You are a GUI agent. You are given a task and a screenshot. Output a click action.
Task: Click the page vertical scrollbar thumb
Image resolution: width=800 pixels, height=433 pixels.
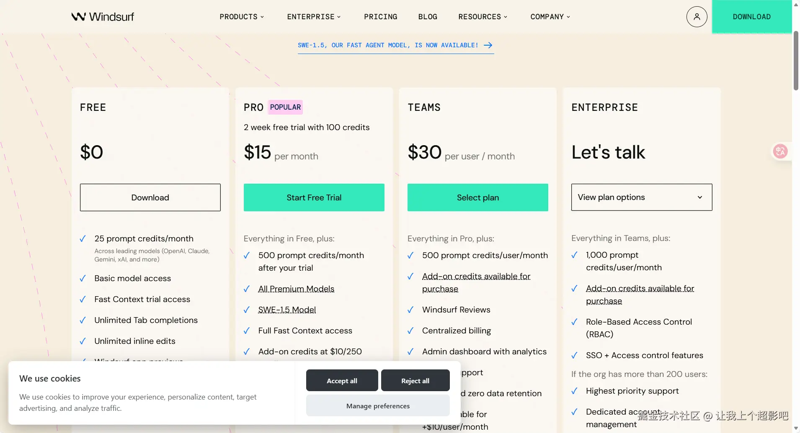(x=795, y=61)
